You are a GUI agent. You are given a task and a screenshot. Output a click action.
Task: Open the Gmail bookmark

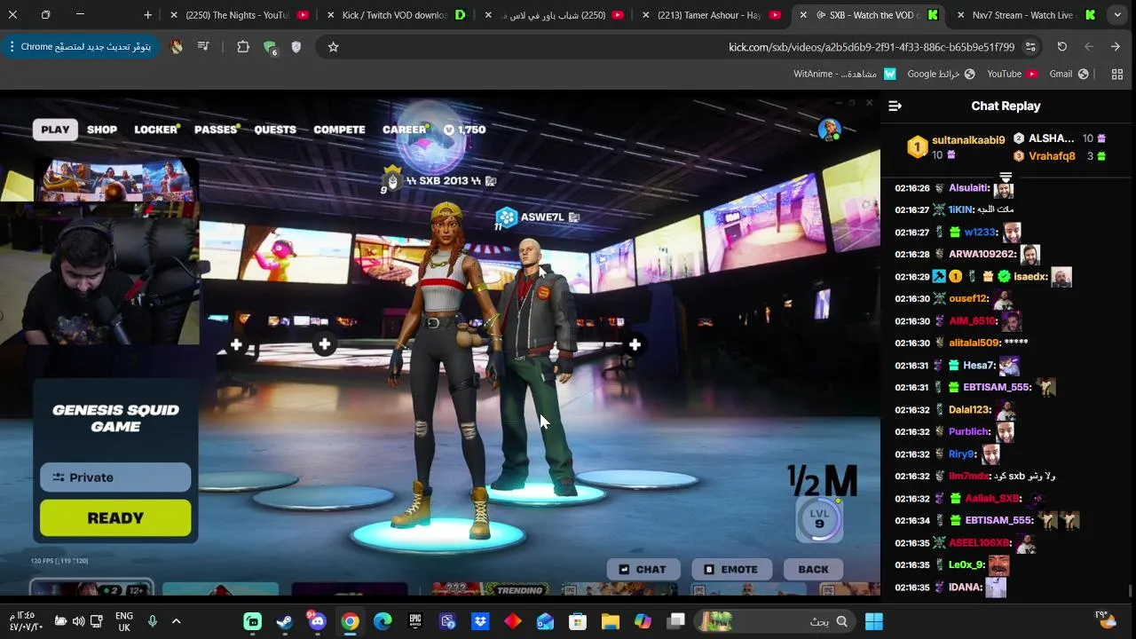(1069, 74)
